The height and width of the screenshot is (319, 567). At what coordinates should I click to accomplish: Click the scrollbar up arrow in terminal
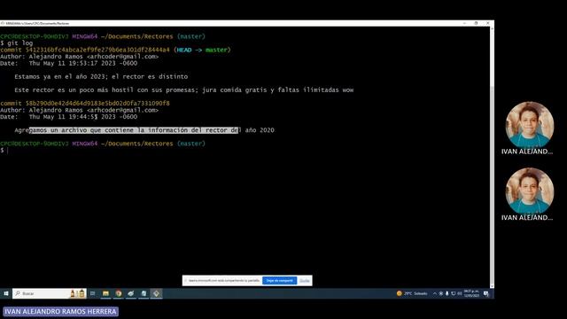[492, 29]
